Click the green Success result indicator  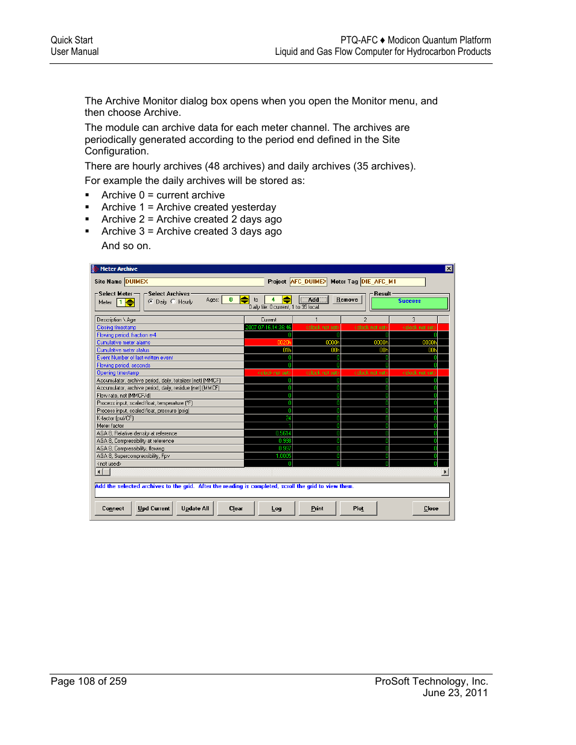pyautogui.click(x=409, y=301)
